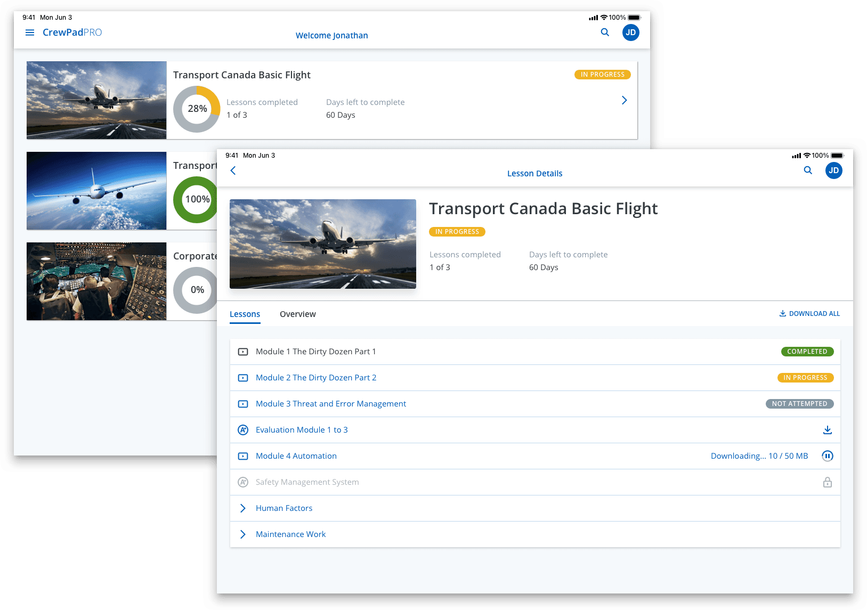This screenshot has height=610, width=867.
Task: Open the airplane above clouds thumbnail
Action: 96,191
